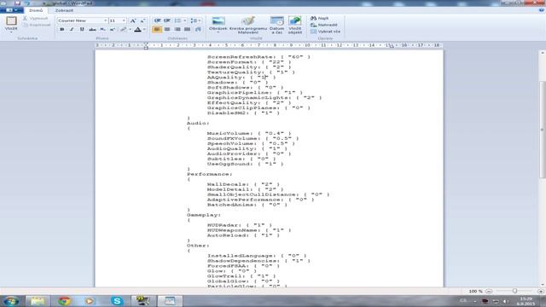546x307 pixels.
Task: Insert Datum a čas
Action: point(276,25)
